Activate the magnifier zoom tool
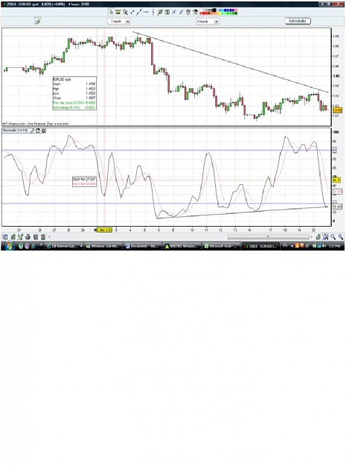Viewport: 349px width, 466px height. [126, 12]
